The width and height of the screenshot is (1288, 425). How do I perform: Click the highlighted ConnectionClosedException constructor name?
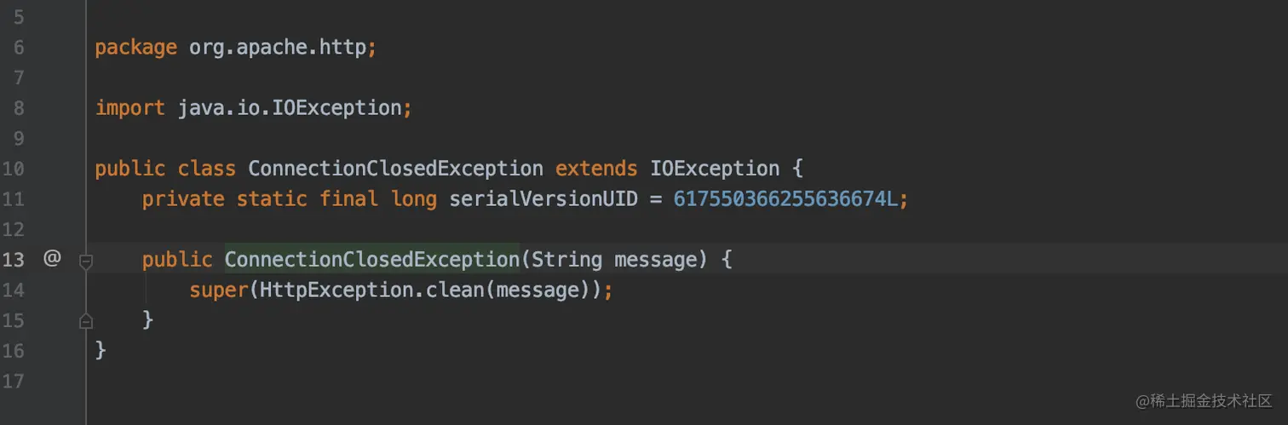(x=371, y=260)
